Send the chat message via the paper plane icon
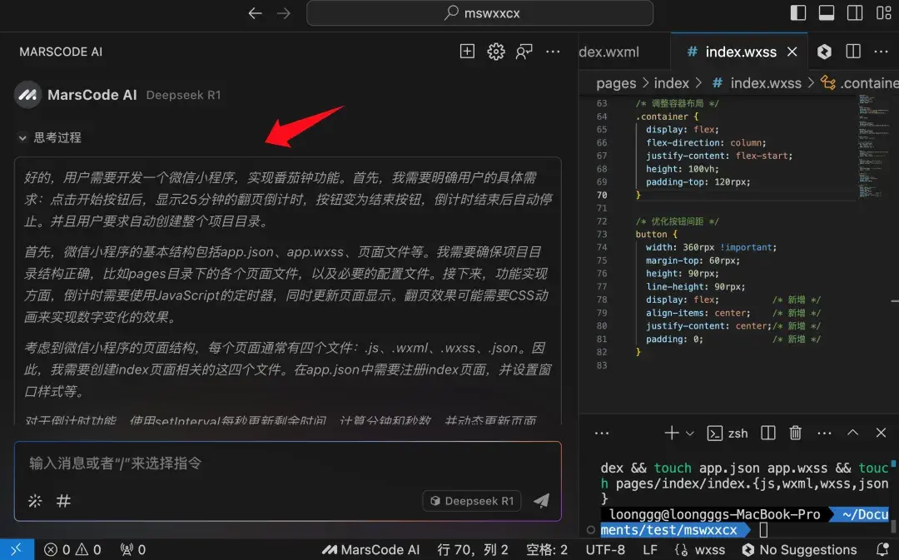The width and height of the screenshot is (899, 560). tap(541, 501)
